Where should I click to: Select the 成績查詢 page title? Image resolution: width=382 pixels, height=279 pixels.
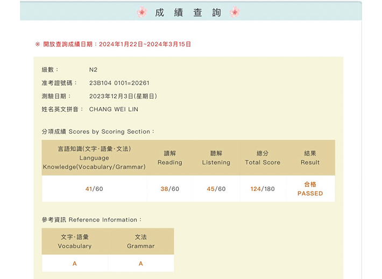(188, 12)
